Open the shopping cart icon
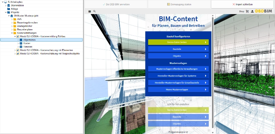This screenshot has height=134, width=275. tap(247, 11)
